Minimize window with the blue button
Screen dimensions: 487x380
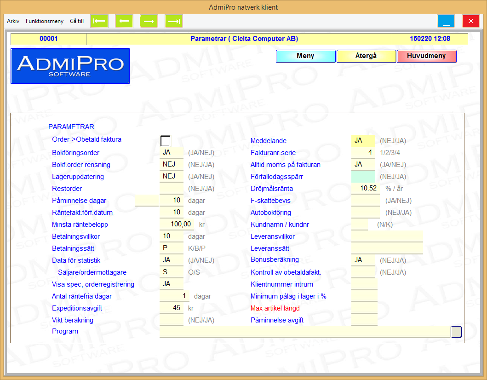click(446, 21)
